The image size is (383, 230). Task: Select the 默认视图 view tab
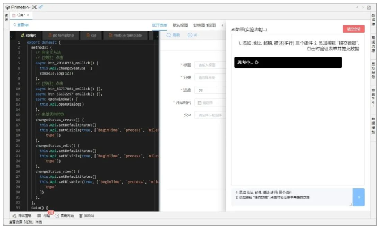[x=180, y=25]
